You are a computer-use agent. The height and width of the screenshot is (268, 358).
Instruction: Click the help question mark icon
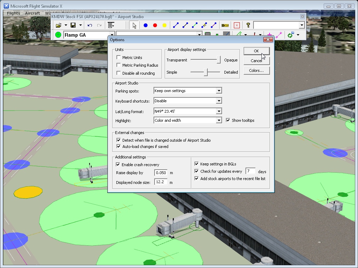248,25
